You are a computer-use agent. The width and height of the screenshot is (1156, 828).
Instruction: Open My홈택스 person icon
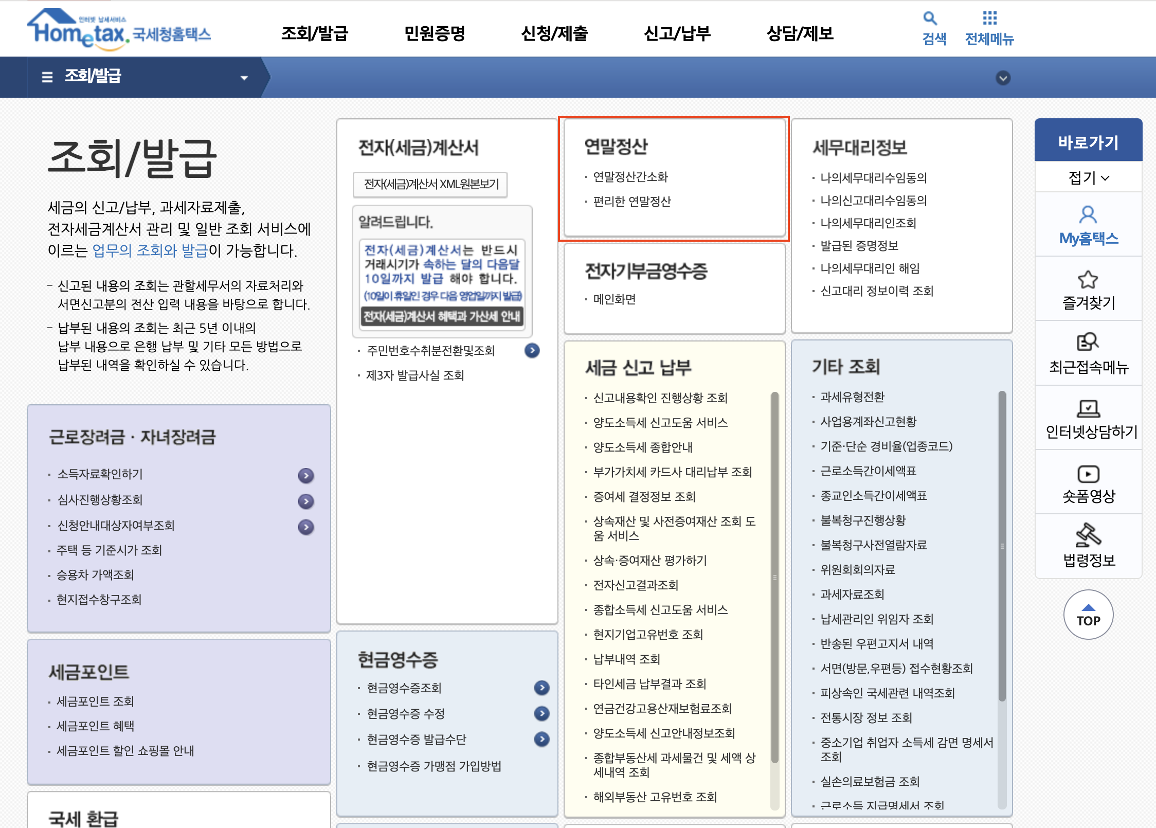point(1088,214)
